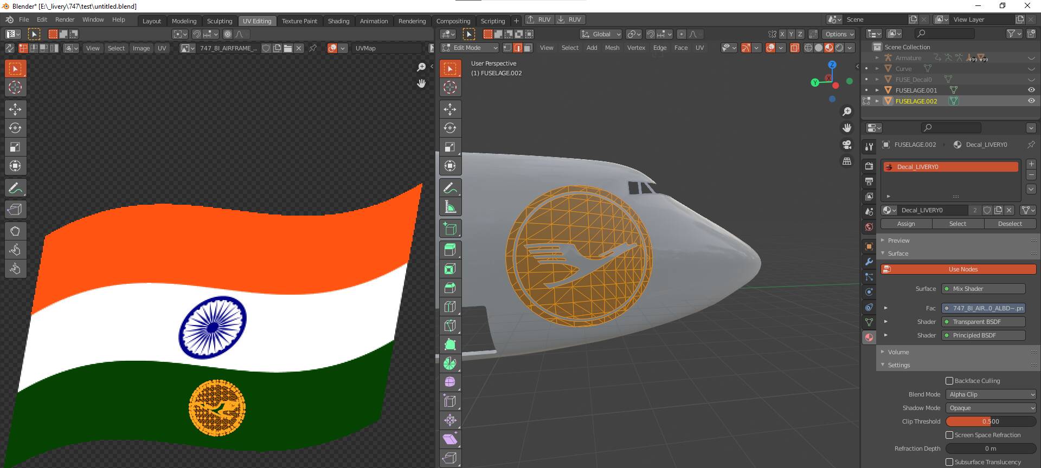Open the Material properties tab
Screen dimensions: 1041x468
[869, 337]
